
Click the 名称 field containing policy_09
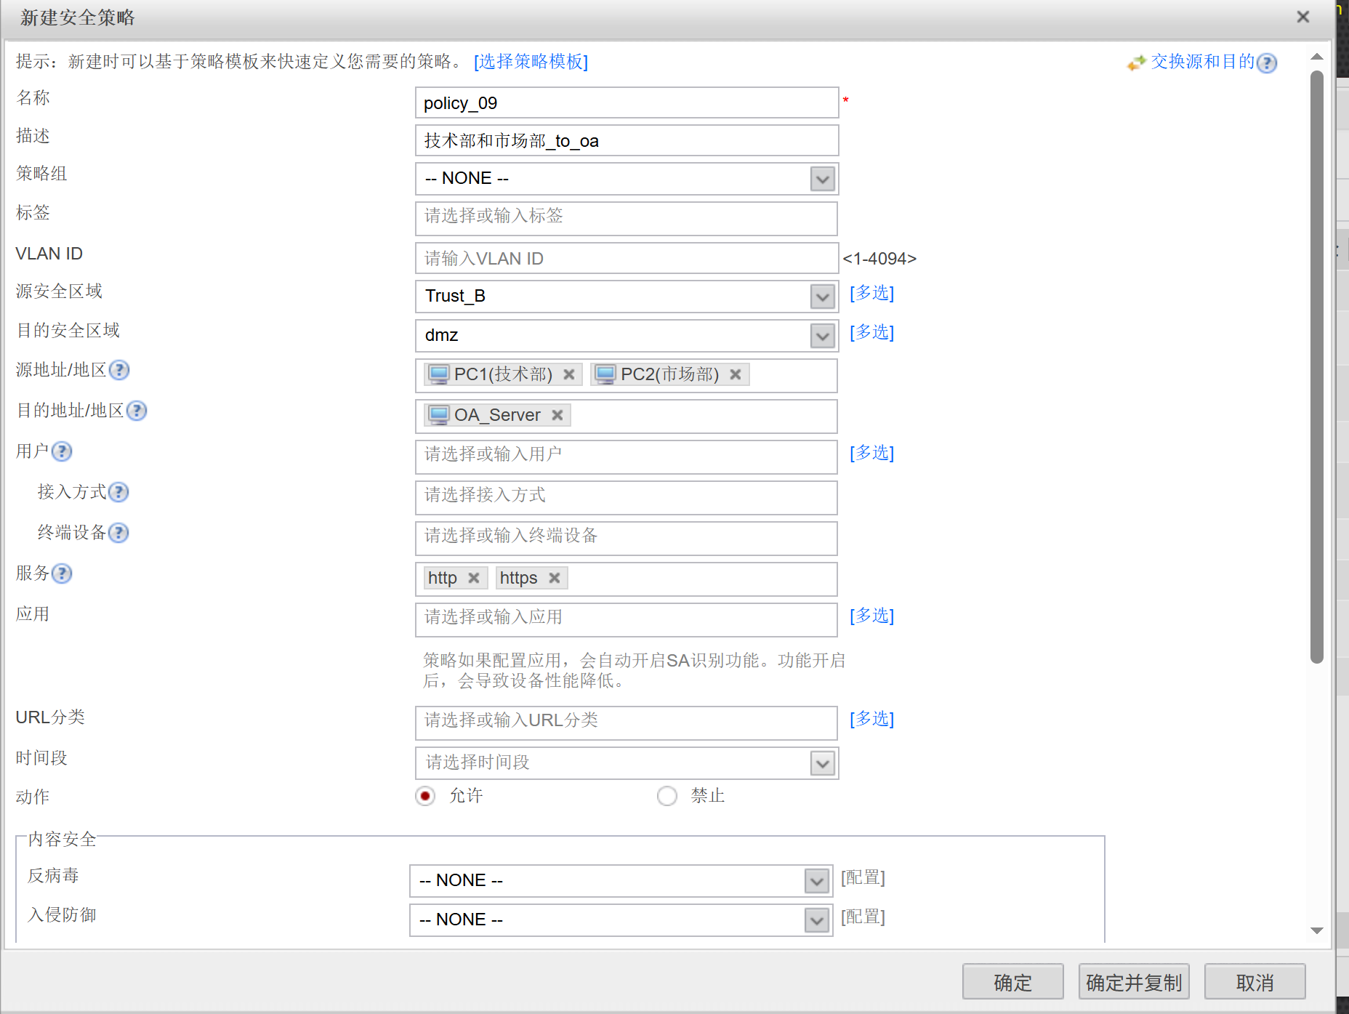pos(627,103)
